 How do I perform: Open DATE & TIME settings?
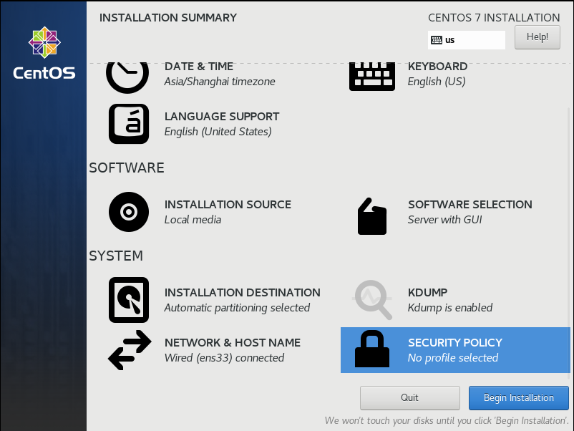click(199, 67)
